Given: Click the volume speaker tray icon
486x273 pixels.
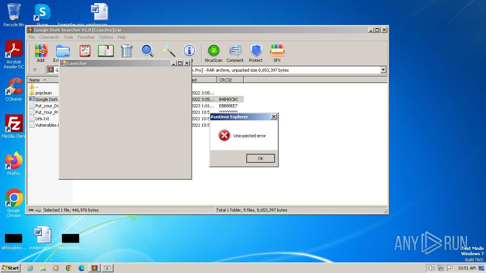Looking at the screenshot, I should (x=431, y=268).
